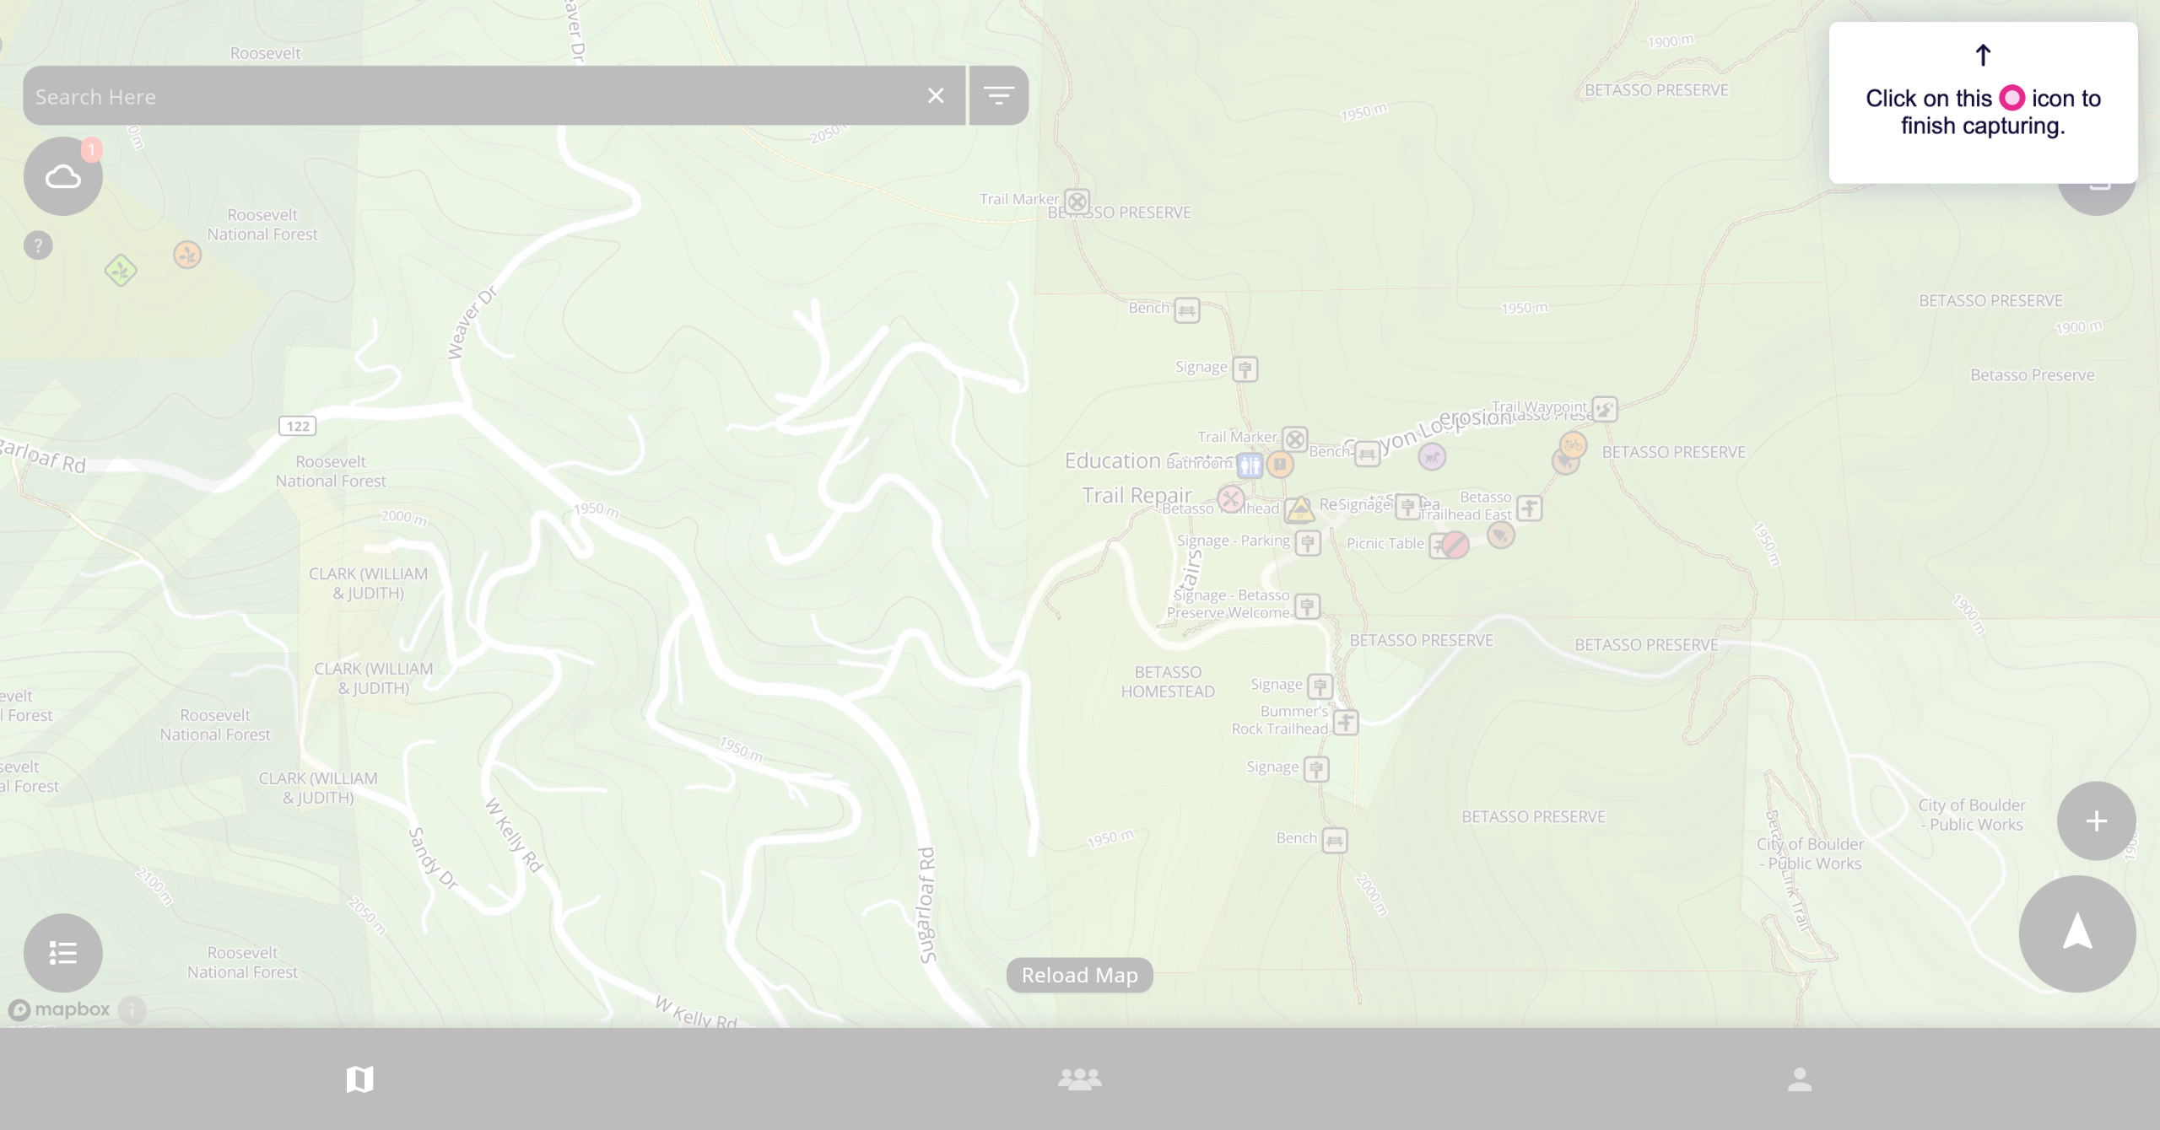Open the list layers button
2160x1130 pixels.
[63, 953]
